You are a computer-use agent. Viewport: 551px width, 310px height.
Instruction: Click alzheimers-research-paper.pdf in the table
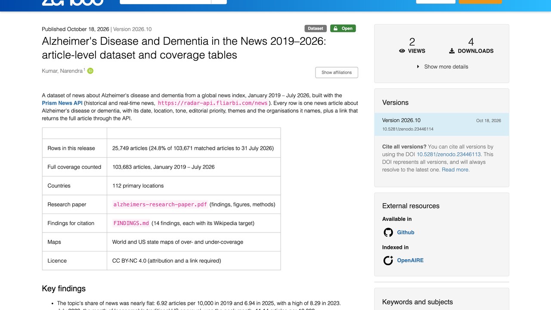click(160, 205)
